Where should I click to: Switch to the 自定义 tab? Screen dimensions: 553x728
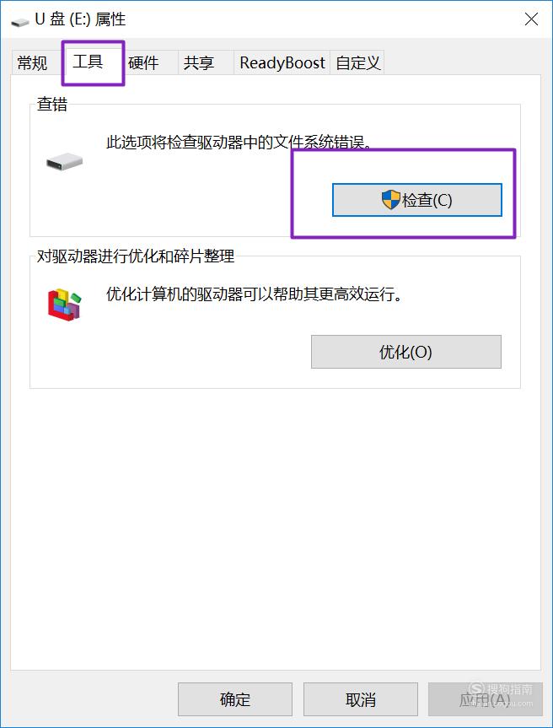pyautogui.click(x=357, y=62)
